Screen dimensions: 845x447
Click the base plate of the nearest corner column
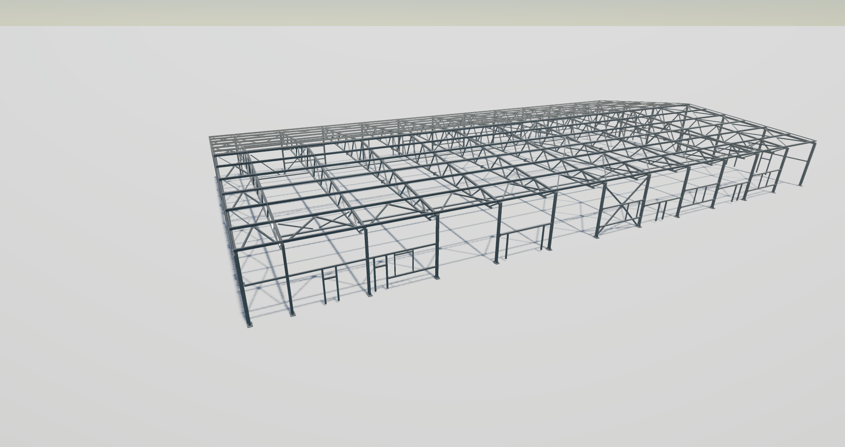(250, 326)
